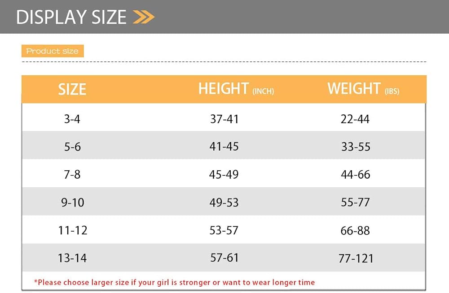Viewport: 449px width, 293px height.
Task: Select size 7-8 in the table
Action: 72,175
